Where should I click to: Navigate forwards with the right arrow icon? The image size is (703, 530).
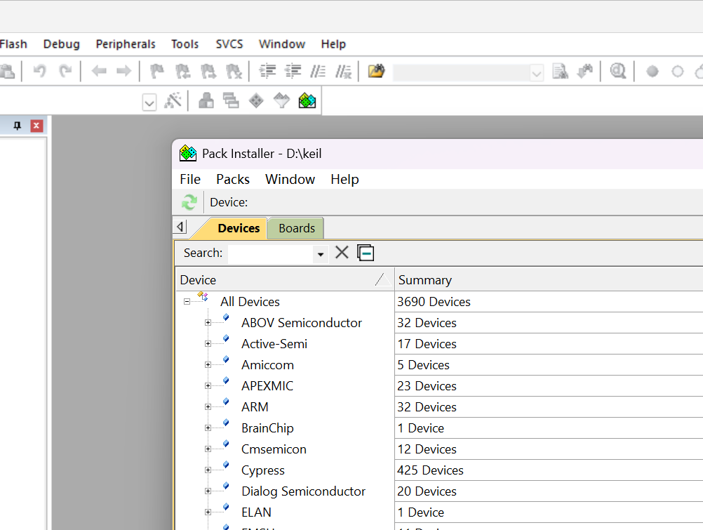[x=123, y=71]
